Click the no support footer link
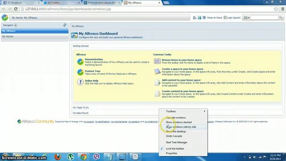Screen dimensions: 286x161 point(88,122)
